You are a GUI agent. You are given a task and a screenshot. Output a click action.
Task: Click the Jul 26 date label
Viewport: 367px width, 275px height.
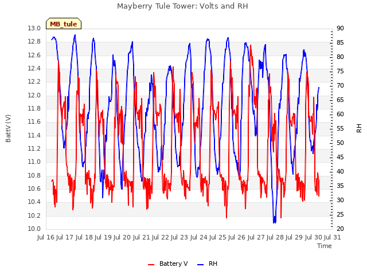[x=237, y=237]
